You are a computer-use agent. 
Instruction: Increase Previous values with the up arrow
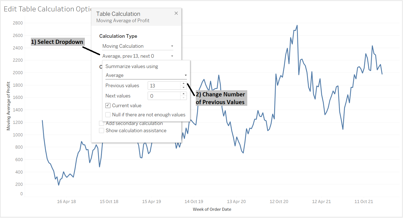183,84
